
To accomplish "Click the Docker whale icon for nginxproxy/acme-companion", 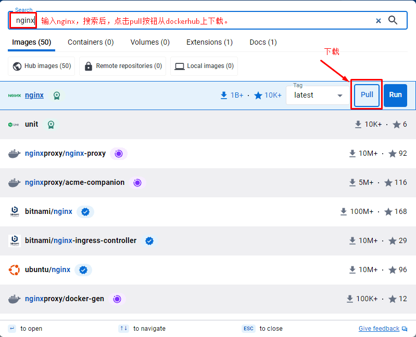I will [x=15, y=183].
